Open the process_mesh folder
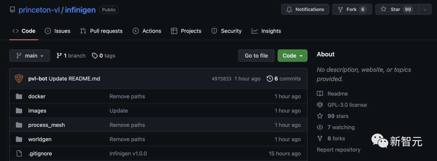 tap(47, 125)
